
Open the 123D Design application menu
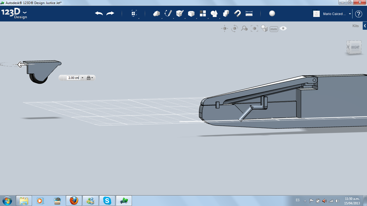pos(14,13)
